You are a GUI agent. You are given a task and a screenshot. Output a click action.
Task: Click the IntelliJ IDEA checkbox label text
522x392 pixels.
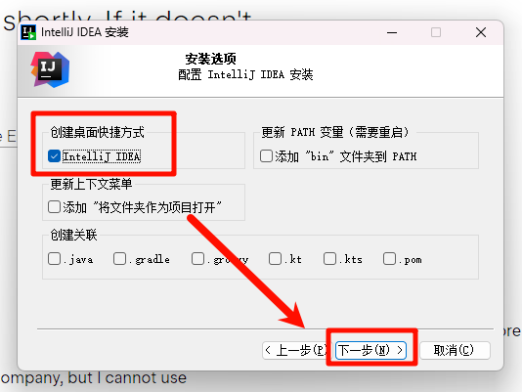(102, 156)
